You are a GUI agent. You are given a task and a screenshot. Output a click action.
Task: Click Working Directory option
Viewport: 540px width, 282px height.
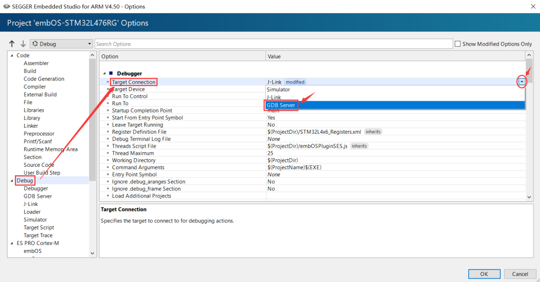(133, 160)
